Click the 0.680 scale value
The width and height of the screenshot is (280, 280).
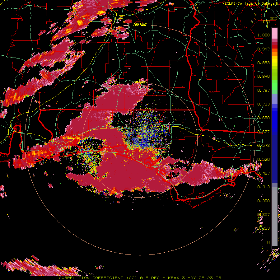[264, 118]
